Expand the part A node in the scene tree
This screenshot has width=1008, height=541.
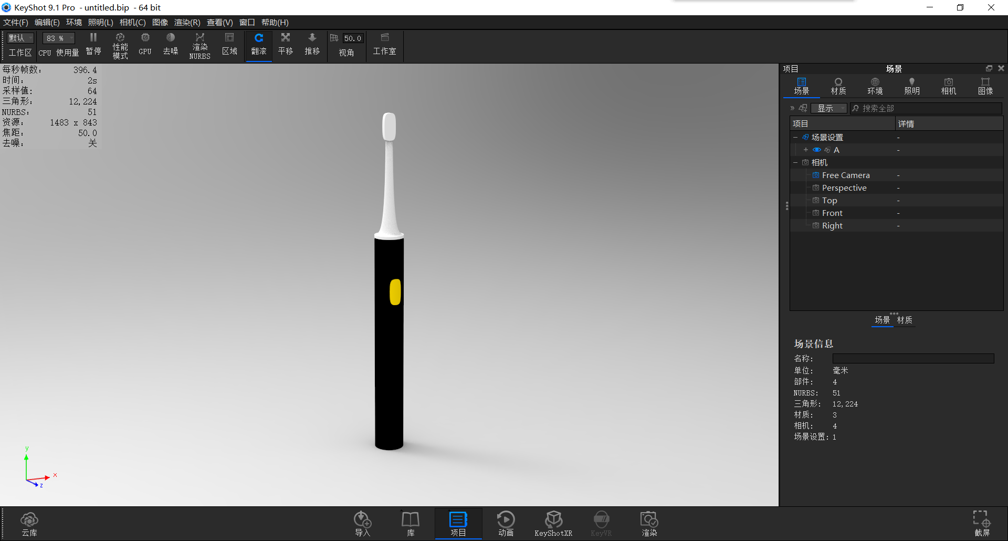pos(806,150)
